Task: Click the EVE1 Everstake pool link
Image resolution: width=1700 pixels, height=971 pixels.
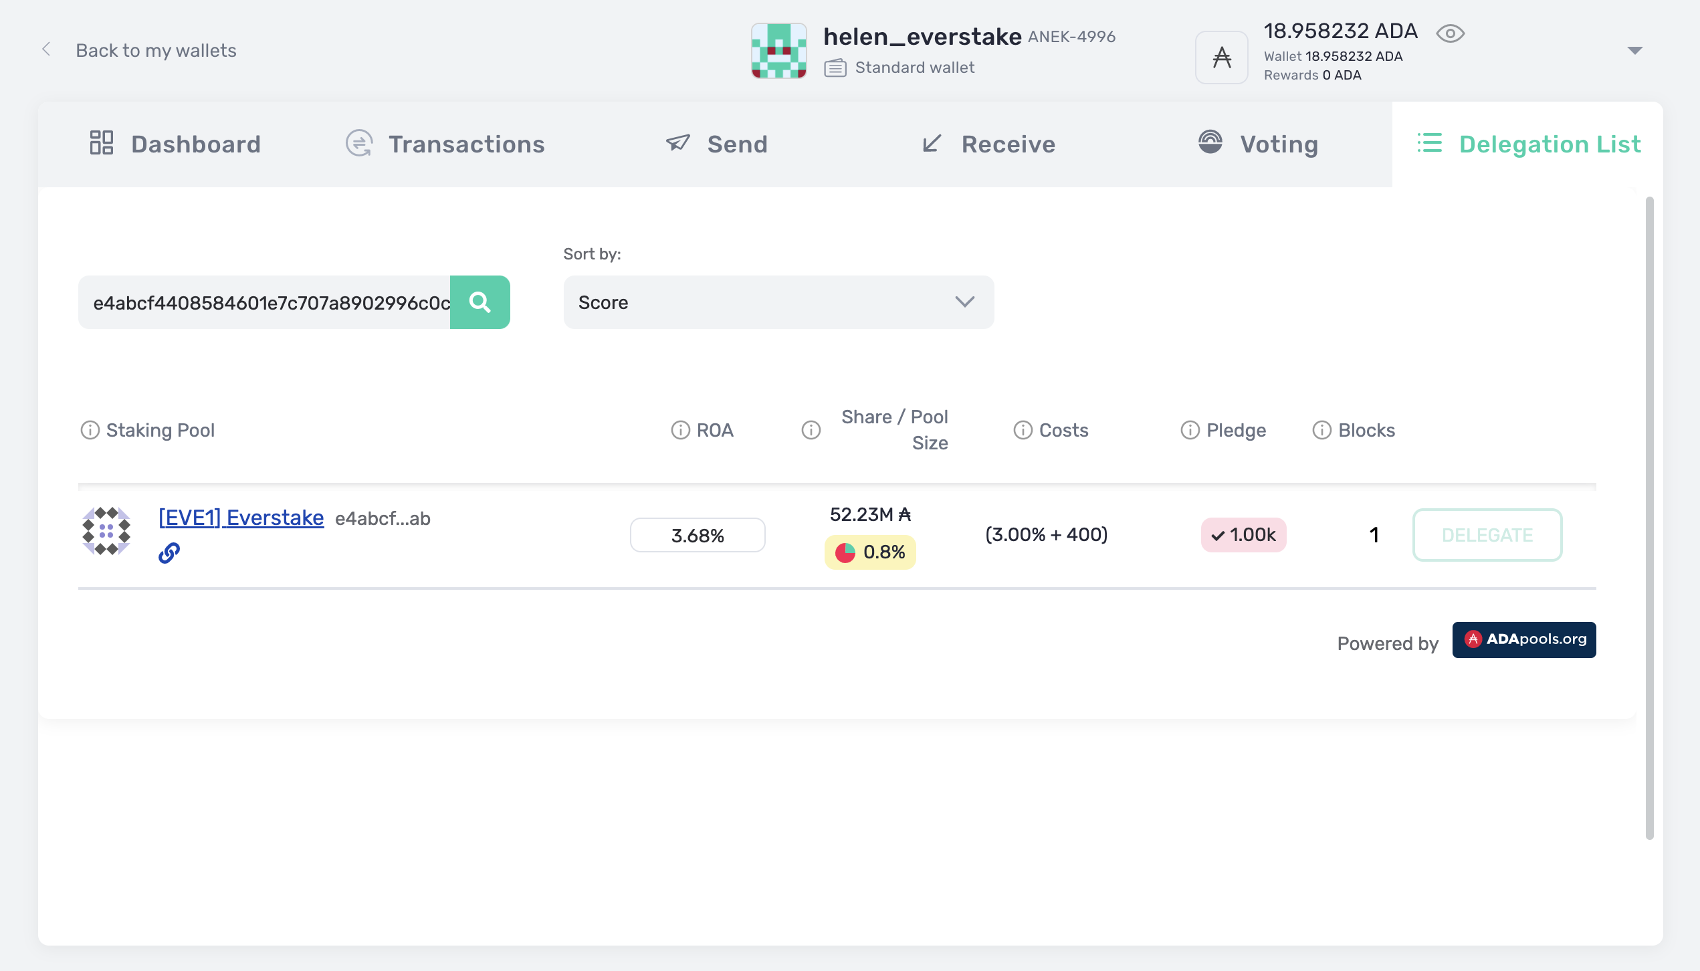Action: (x=241, y=517)
